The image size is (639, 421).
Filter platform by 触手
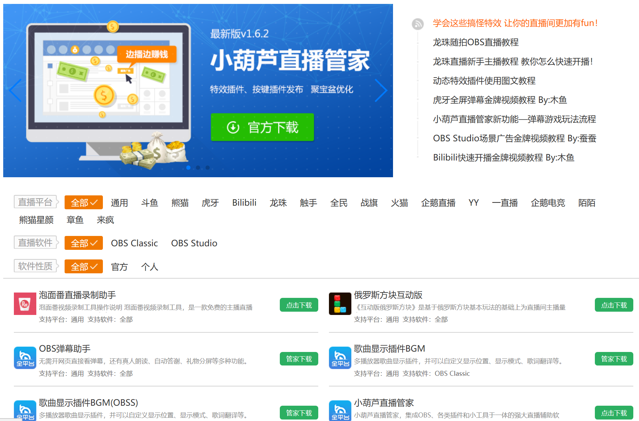click(308, 203)
